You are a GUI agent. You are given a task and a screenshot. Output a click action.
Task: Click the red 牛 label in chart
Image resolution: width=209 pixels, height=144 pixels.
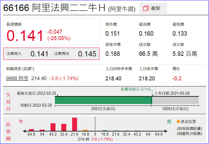(21, 122)
